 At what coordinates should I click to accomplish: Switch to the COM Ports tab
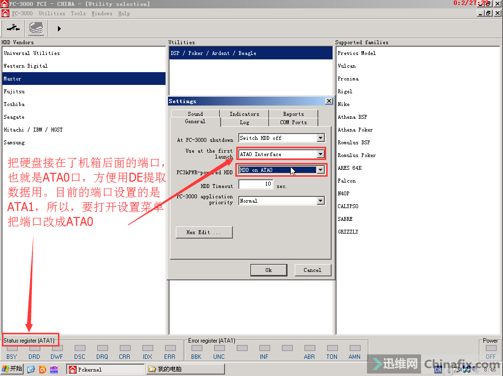294,122
